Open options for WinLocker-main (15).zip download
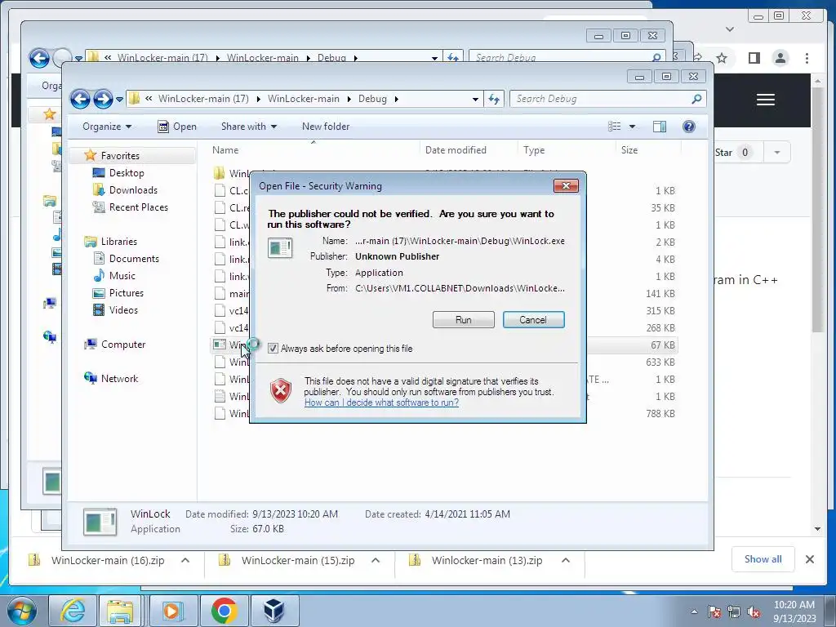The image size is (836, 627). (376, 560)
